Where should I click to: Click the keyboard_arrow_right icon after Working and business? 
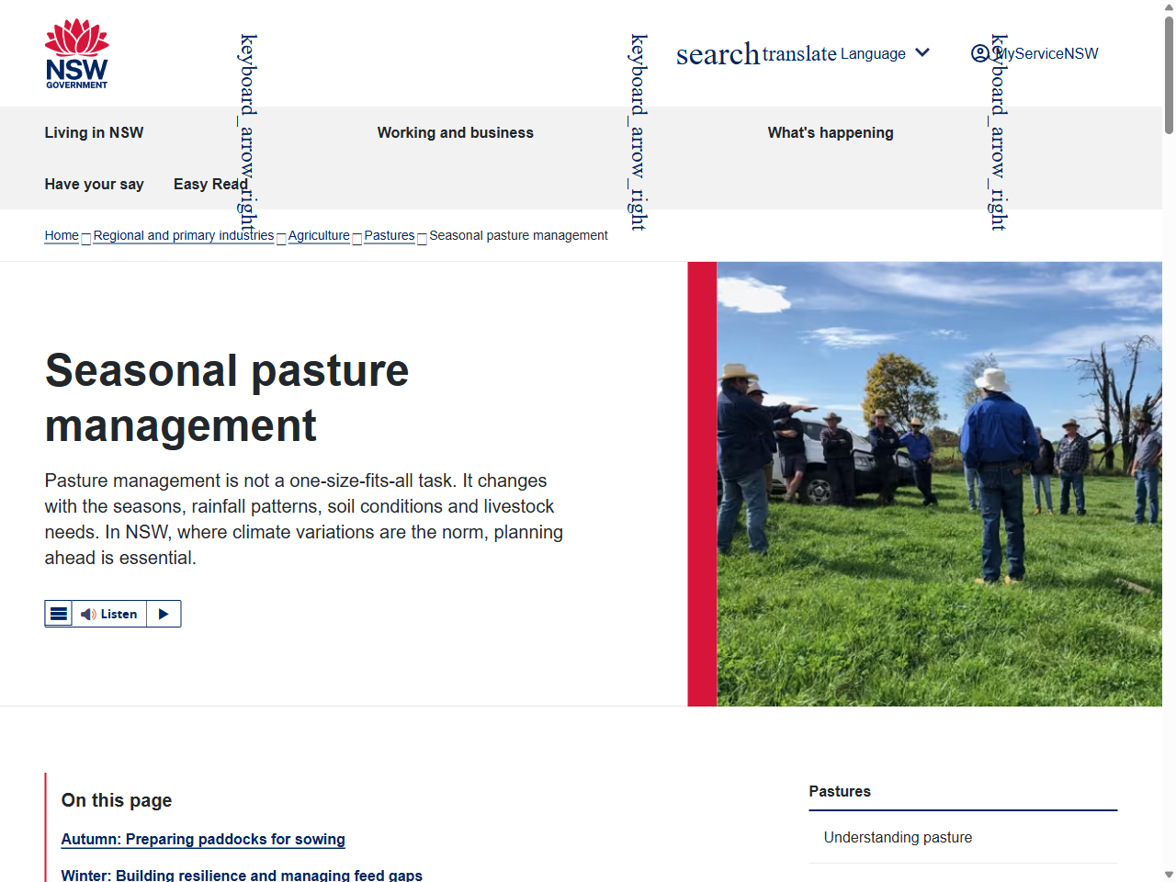638,132
